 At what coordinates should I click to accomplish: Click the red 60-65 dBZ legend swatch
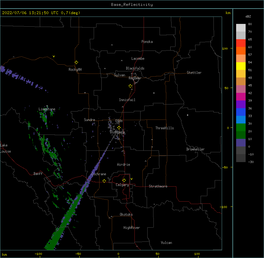click(241, 43)
